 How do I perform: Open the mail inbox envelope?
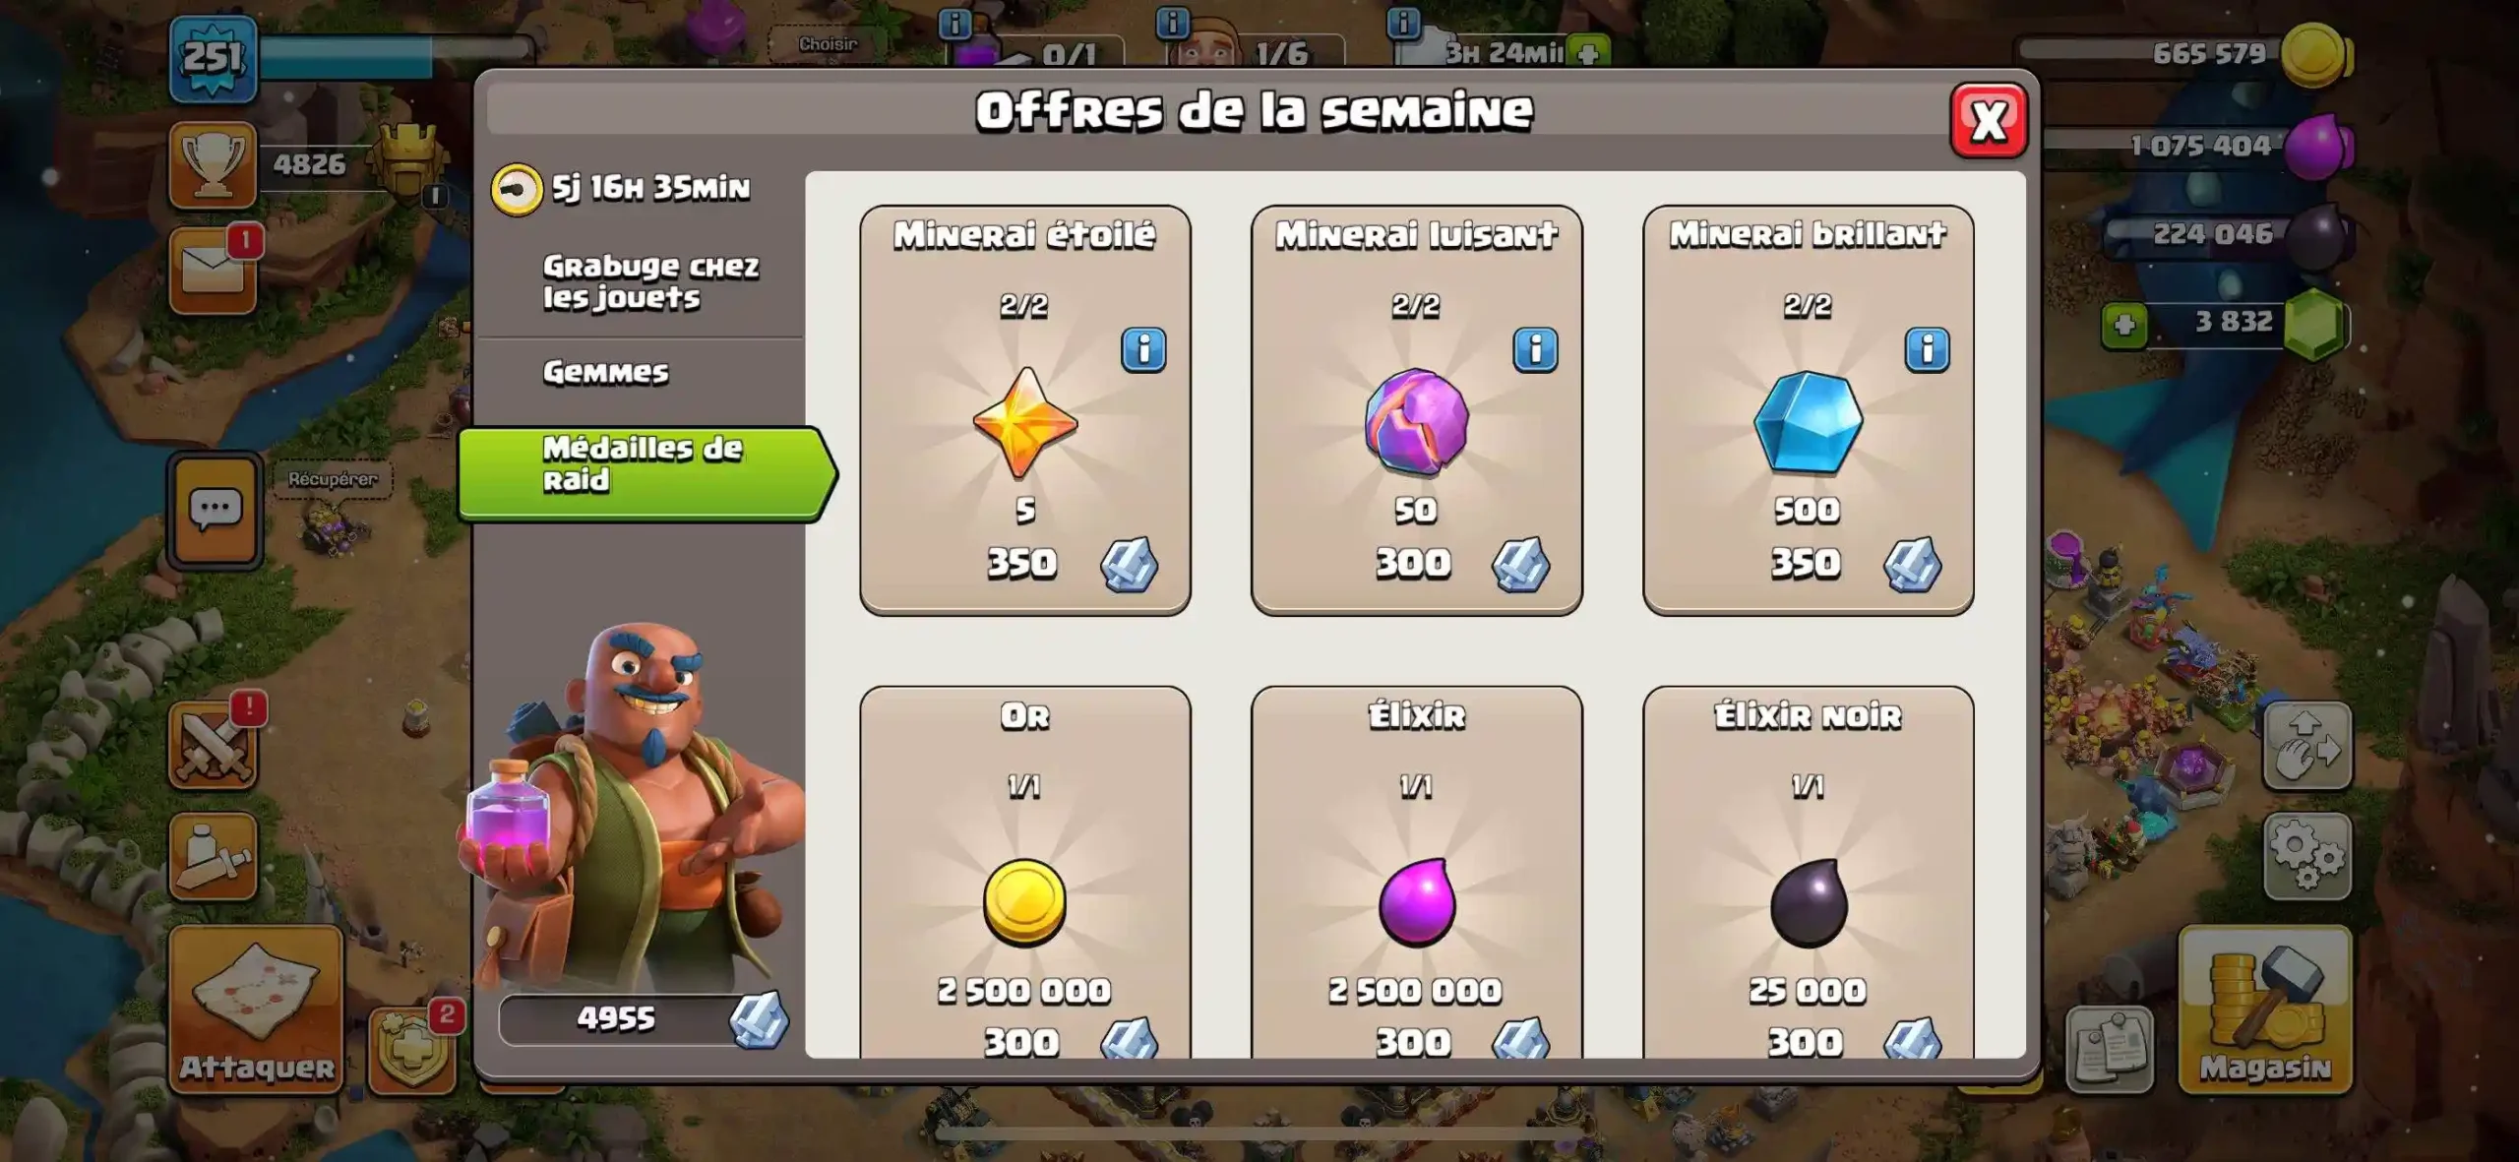(x=214, y=271)
